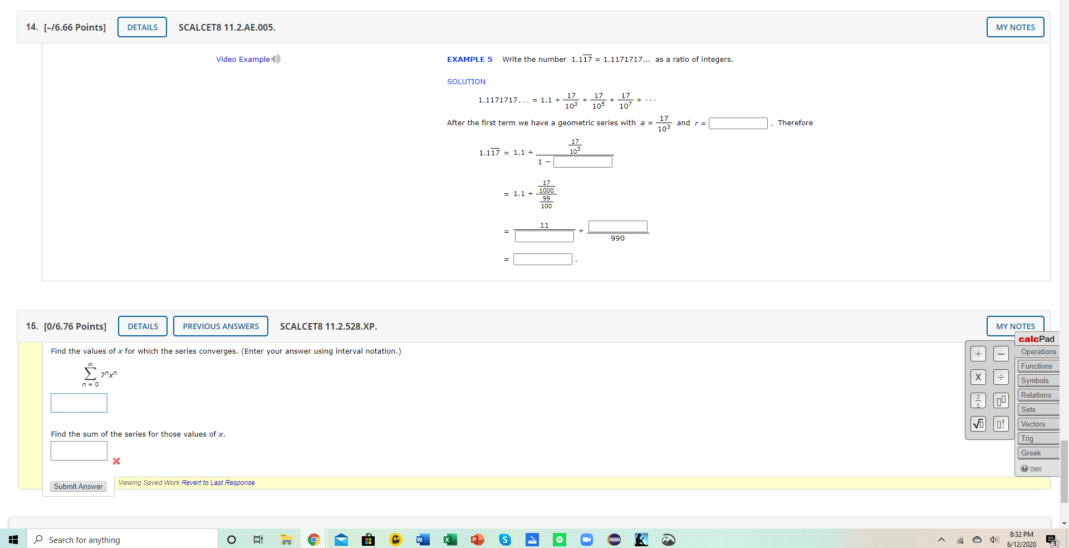Launch Skype from the taskbar
The width and height of the screenshot is (1069, 548).
click(x=505, y=540)
